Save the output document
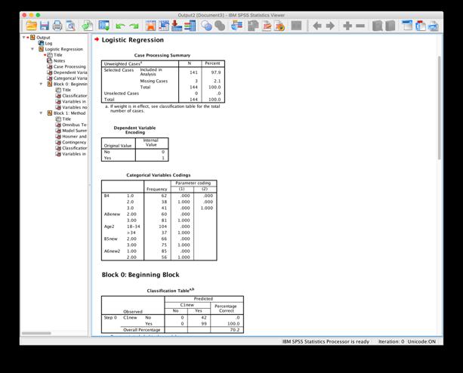Viewport: 463px width, 373px height. 45,26
